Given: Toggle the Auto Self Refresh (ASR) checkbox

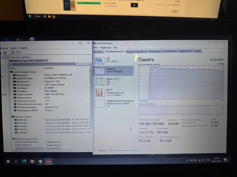Looking at the screenshot, I should pos(16,142).
